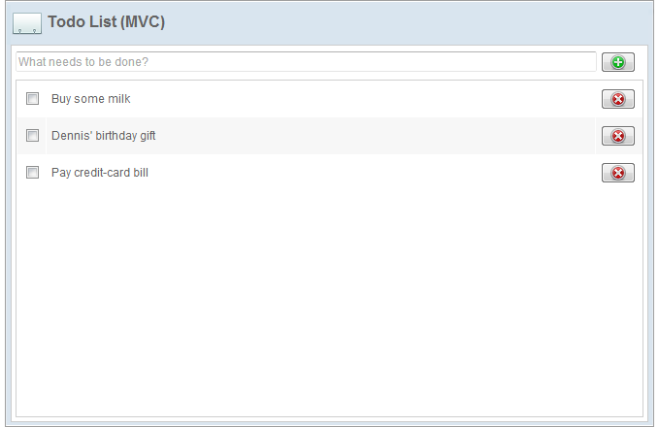The width and height of the screenshot is (659, 427).
Task: Check the Buy some milk checkbox
Action: click(x=32, y=99)
